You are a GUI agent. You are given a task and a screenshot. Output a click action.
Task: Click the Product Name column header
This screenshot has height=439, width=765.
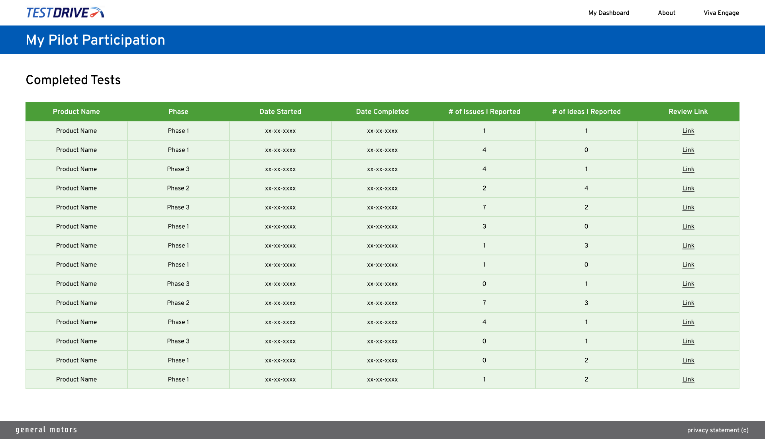tap(76, 112)
